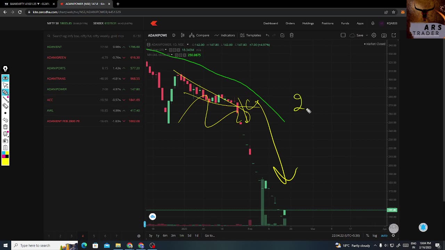Click undo arrow in annotation toolbar

click(x=5, y=120)
